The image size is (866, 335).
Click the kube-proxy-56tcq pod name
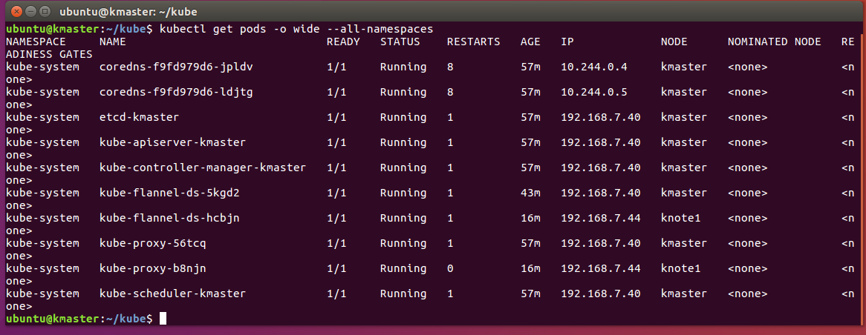pos(152,243)
